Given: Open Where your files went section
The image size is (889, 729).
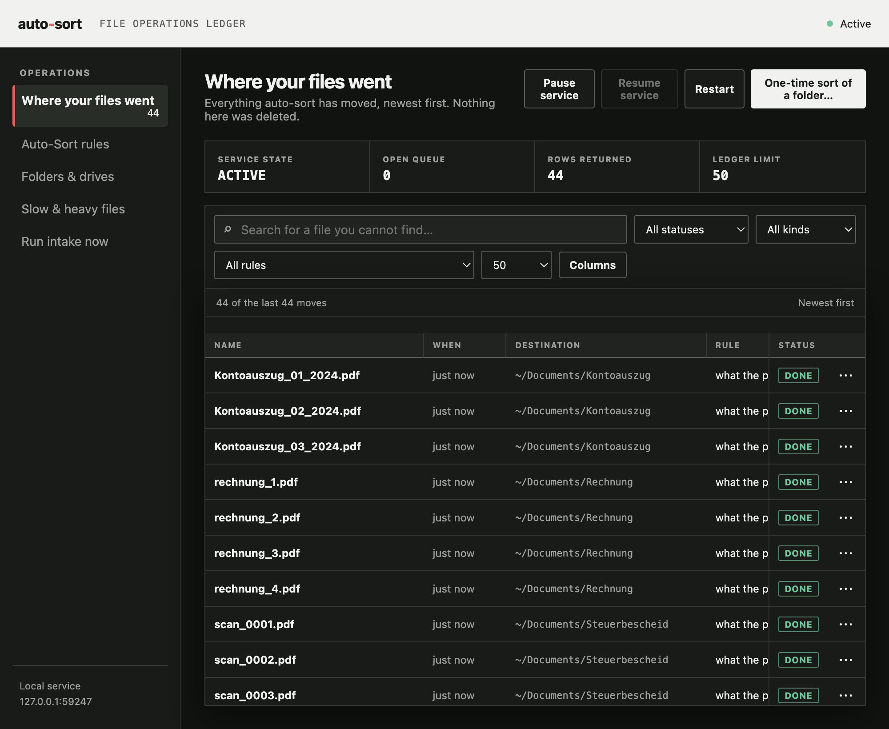Looking at the screenshot, I should [x=90, y=106].
